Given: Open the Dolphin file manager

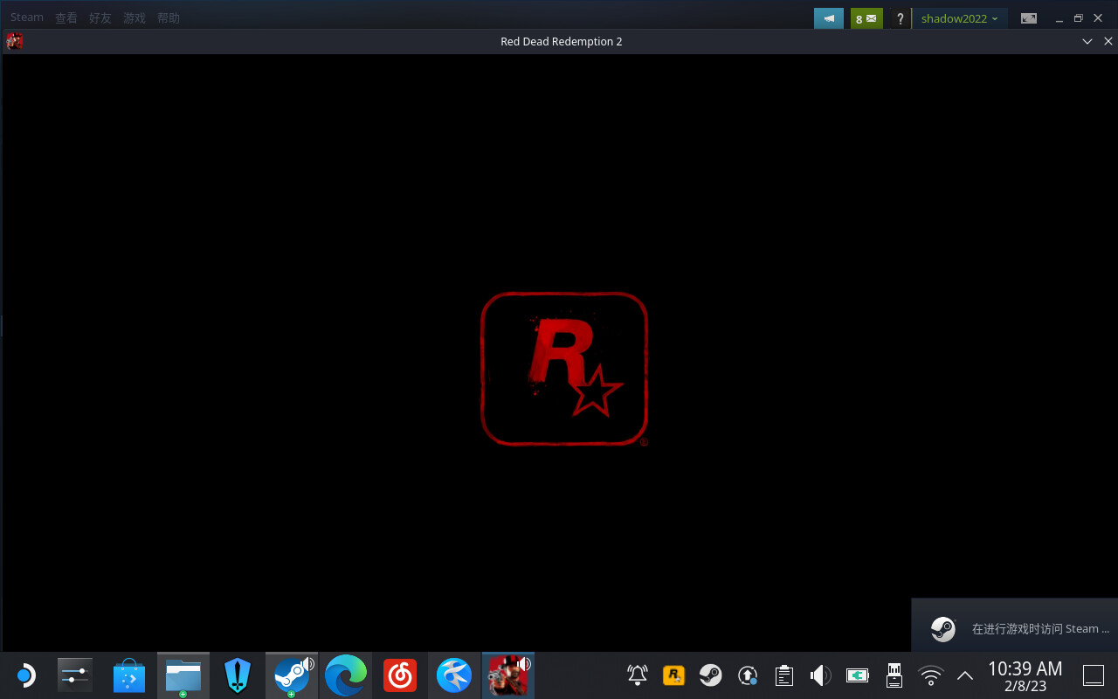Looking at the screenshot, I should [x=183, y=675].
